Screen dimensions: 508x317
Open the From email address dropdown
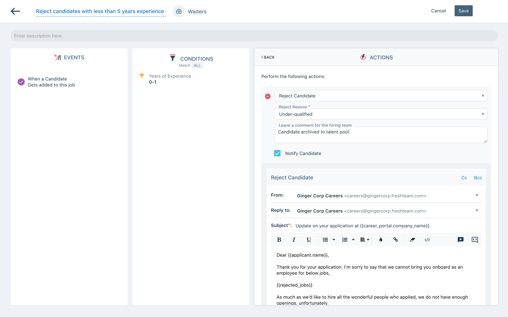coord(477,195)
